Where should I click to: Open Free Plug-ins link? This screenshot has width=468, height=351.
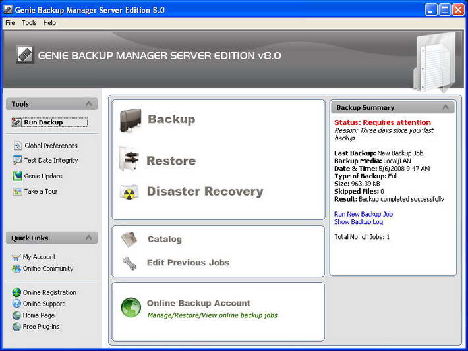[41, 327]
